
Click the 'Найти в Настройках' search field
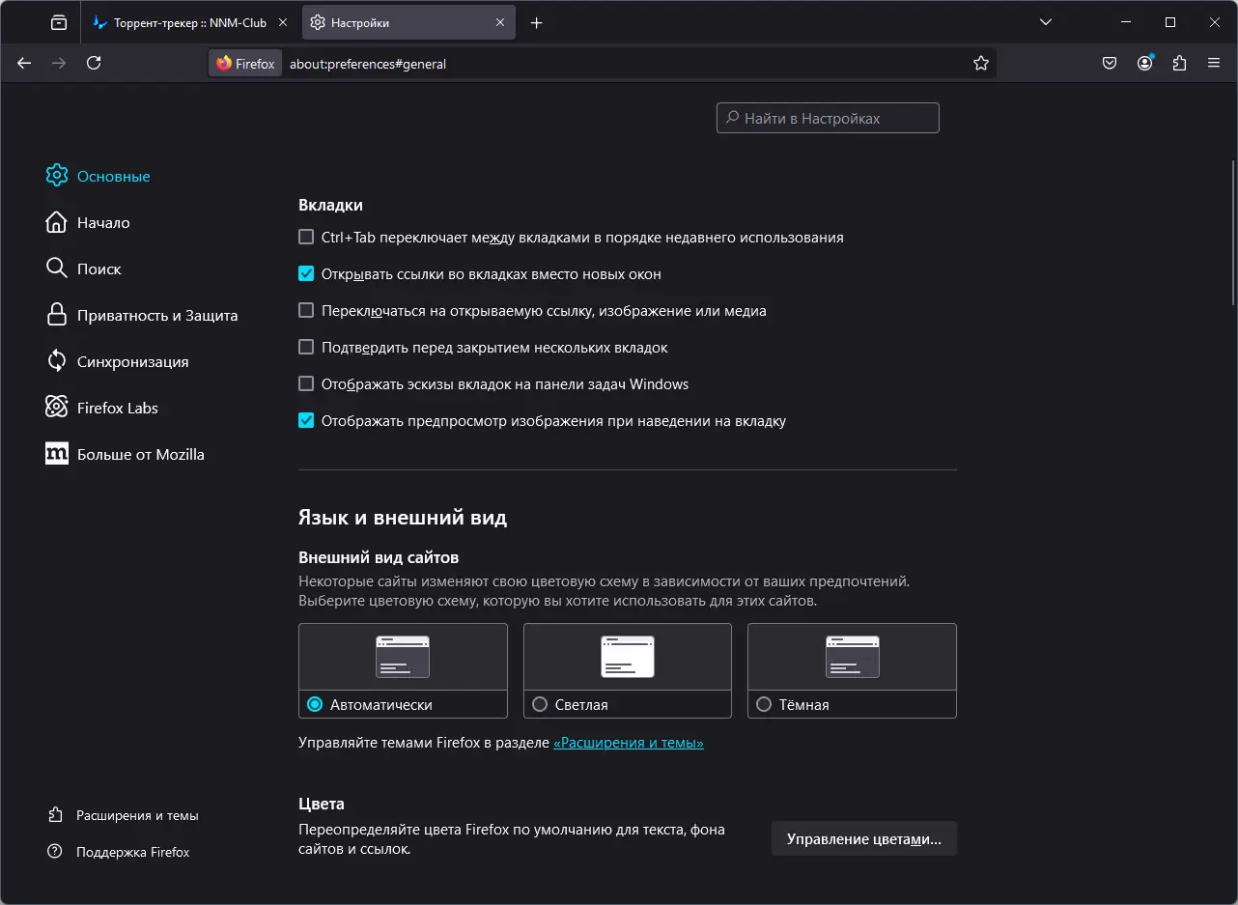point(828,118)
